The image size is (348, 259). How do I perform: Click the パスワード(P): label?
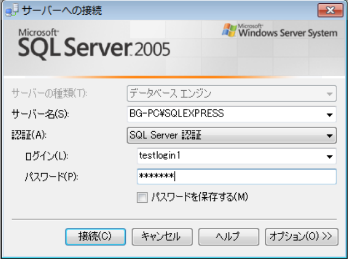coord(51,177)
